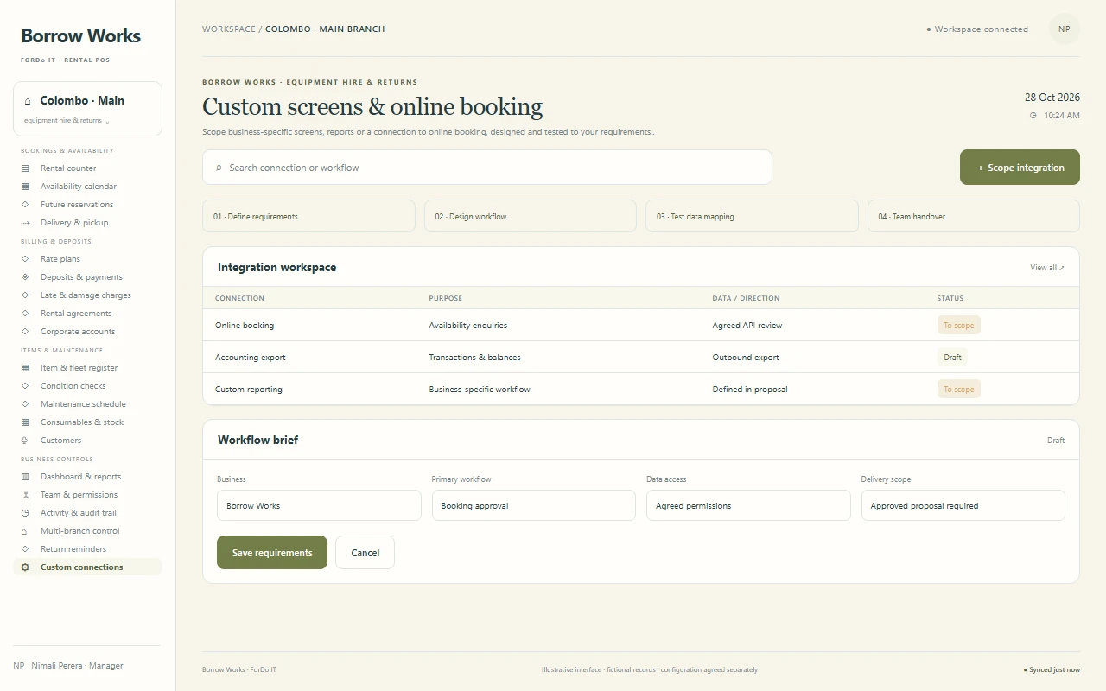Select step 04 Team handover

(974, 216)
